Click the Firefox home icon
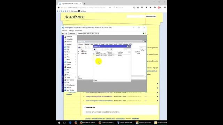Image resolution: width=223 pixels, height=125 pixels. pos(151,8)
